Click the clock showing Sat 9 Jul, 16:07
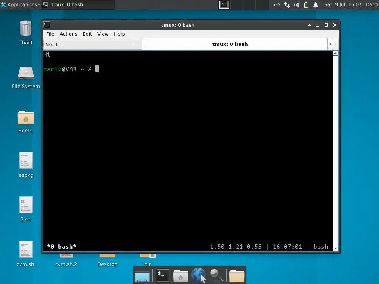Image resolution: width=379 pixels, height=284 pixels. pos(343,4)
